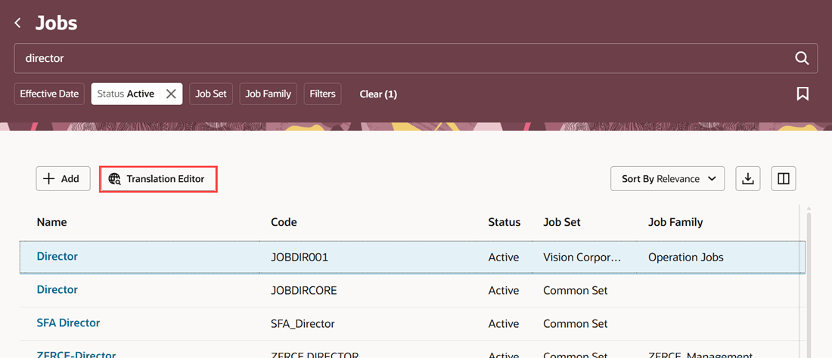Click Common Set in the JOBDIRCORE row

tap(575, 290)
